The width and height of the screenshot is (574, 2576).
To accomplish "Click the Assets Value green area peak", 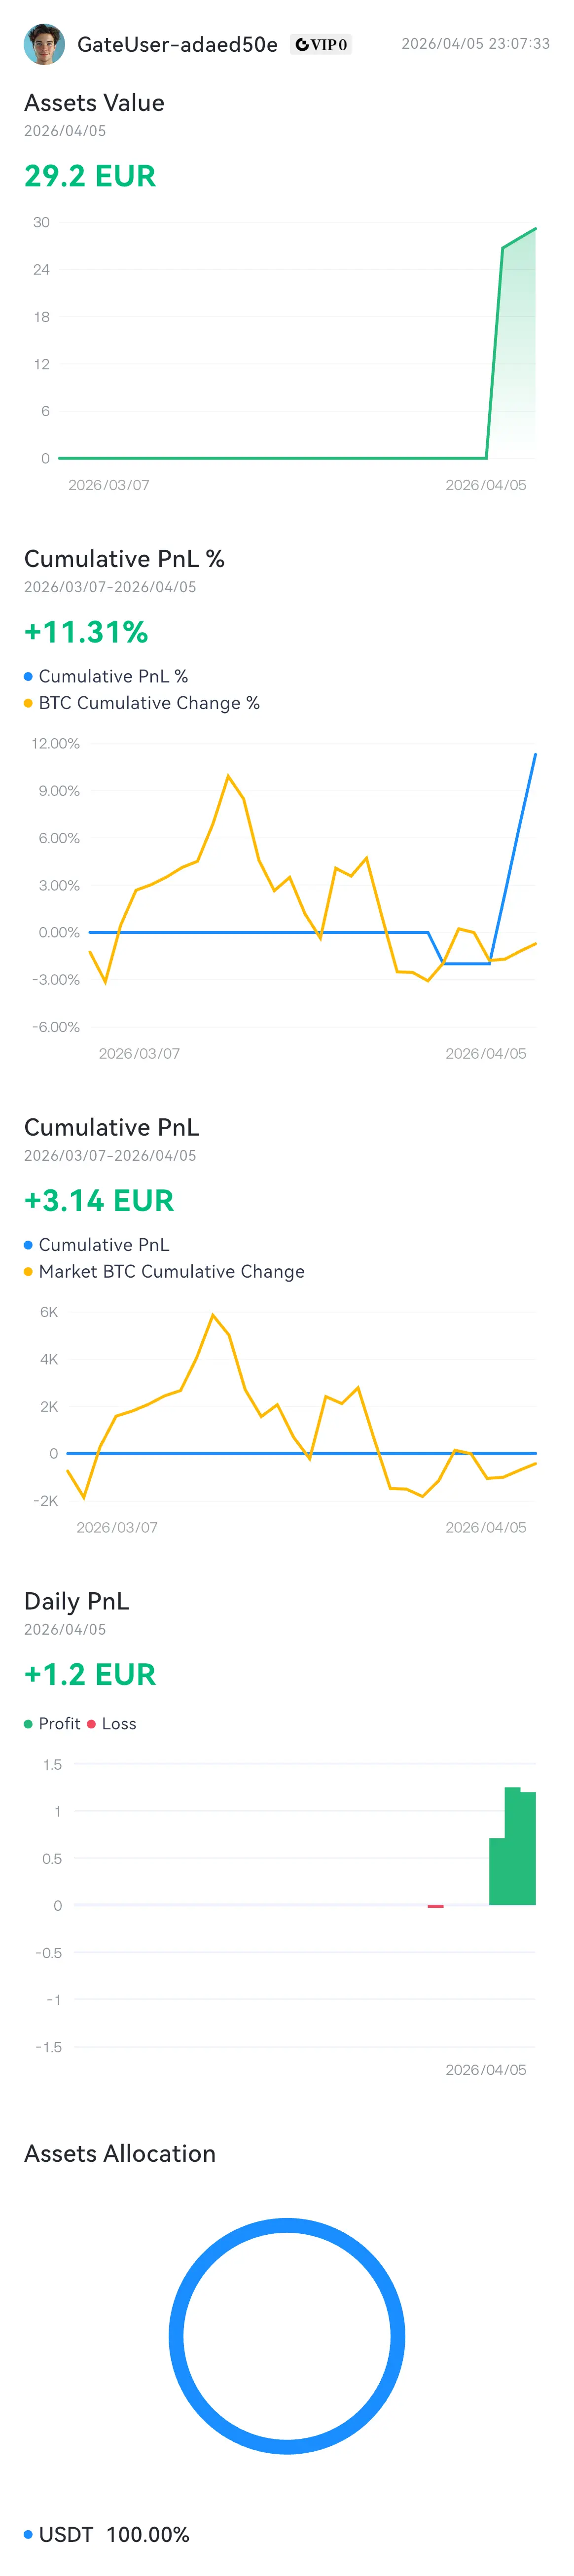I will 535,229.
